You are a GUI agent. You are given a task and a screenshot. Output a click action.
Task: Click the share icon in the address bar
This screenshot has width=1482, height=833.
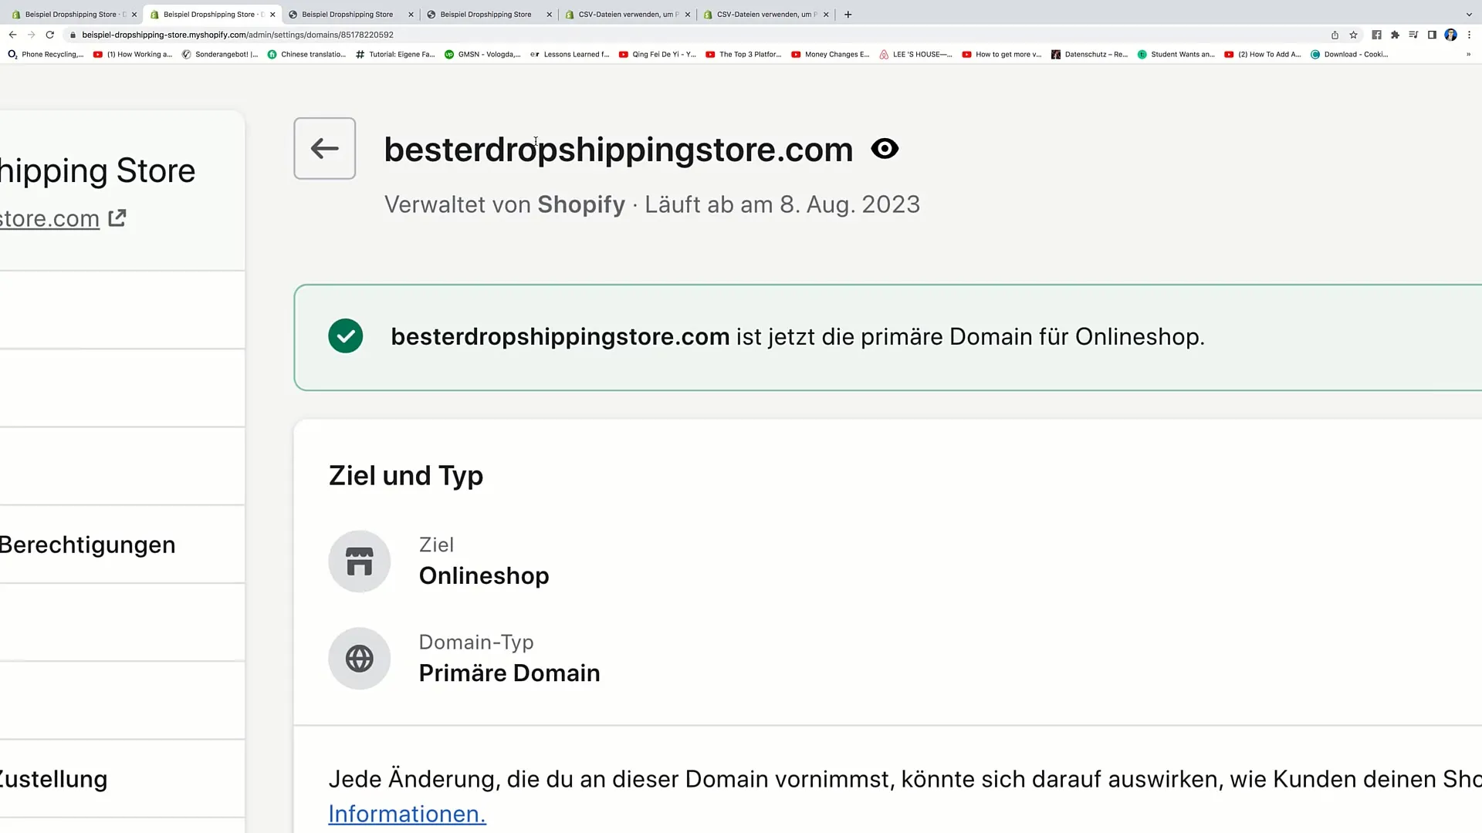point(1335,35)
